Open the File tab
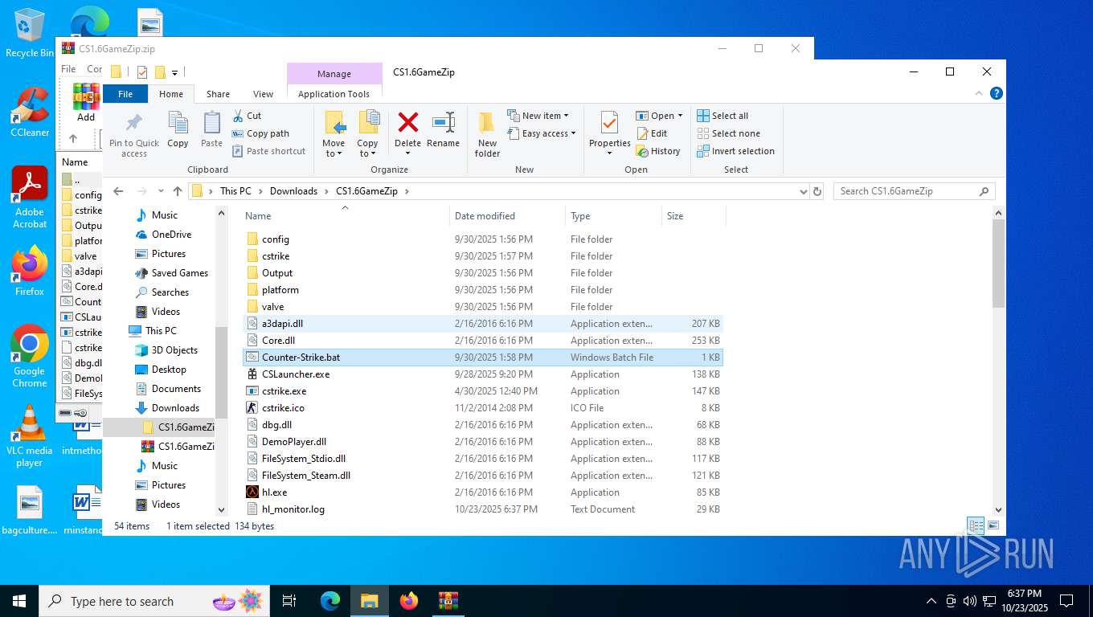1093x617 pixels. [125, 94]
